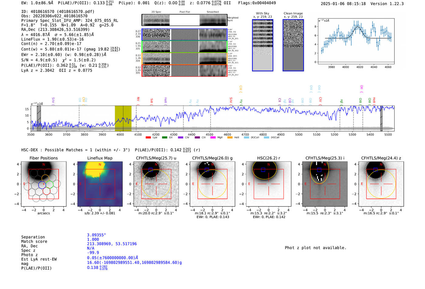
Task: Click the (K)CaII legend swatch
Action: click(246, 137)
